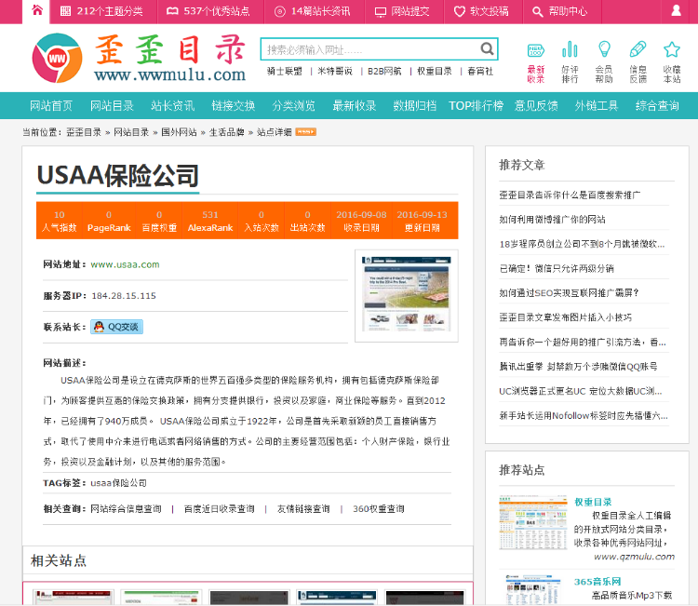Click 365音乐网 site thumbnail
Image resolution: width=698 pixels, height=606 pixels.
pyautogui.click(x=533, y=589)
